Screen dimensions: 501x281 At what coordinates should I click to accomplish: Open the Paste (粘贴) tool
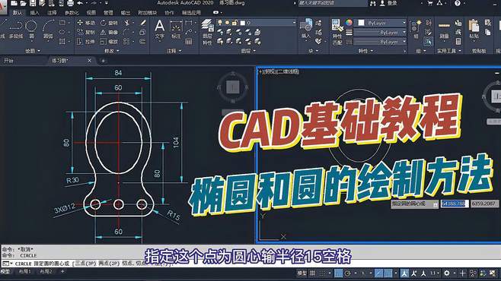coord(474,30)
